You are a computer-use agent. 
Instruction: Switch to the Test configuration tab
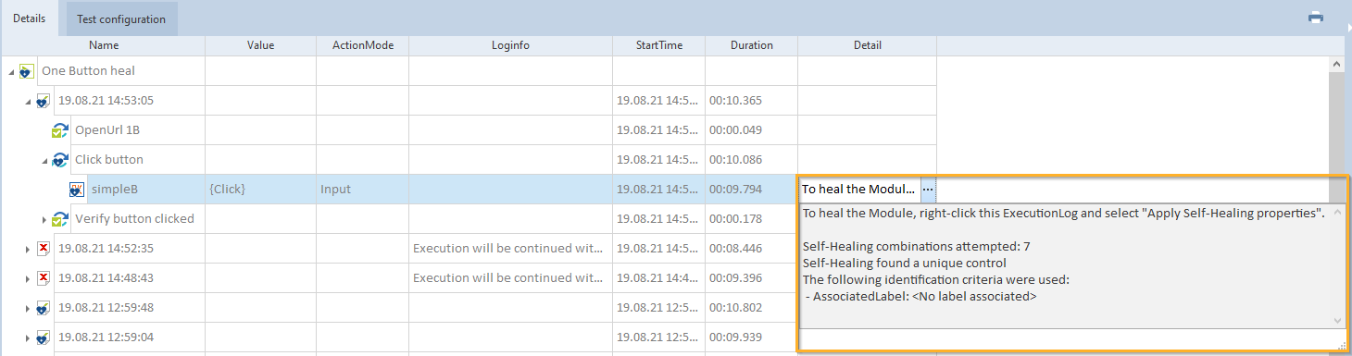121,18
